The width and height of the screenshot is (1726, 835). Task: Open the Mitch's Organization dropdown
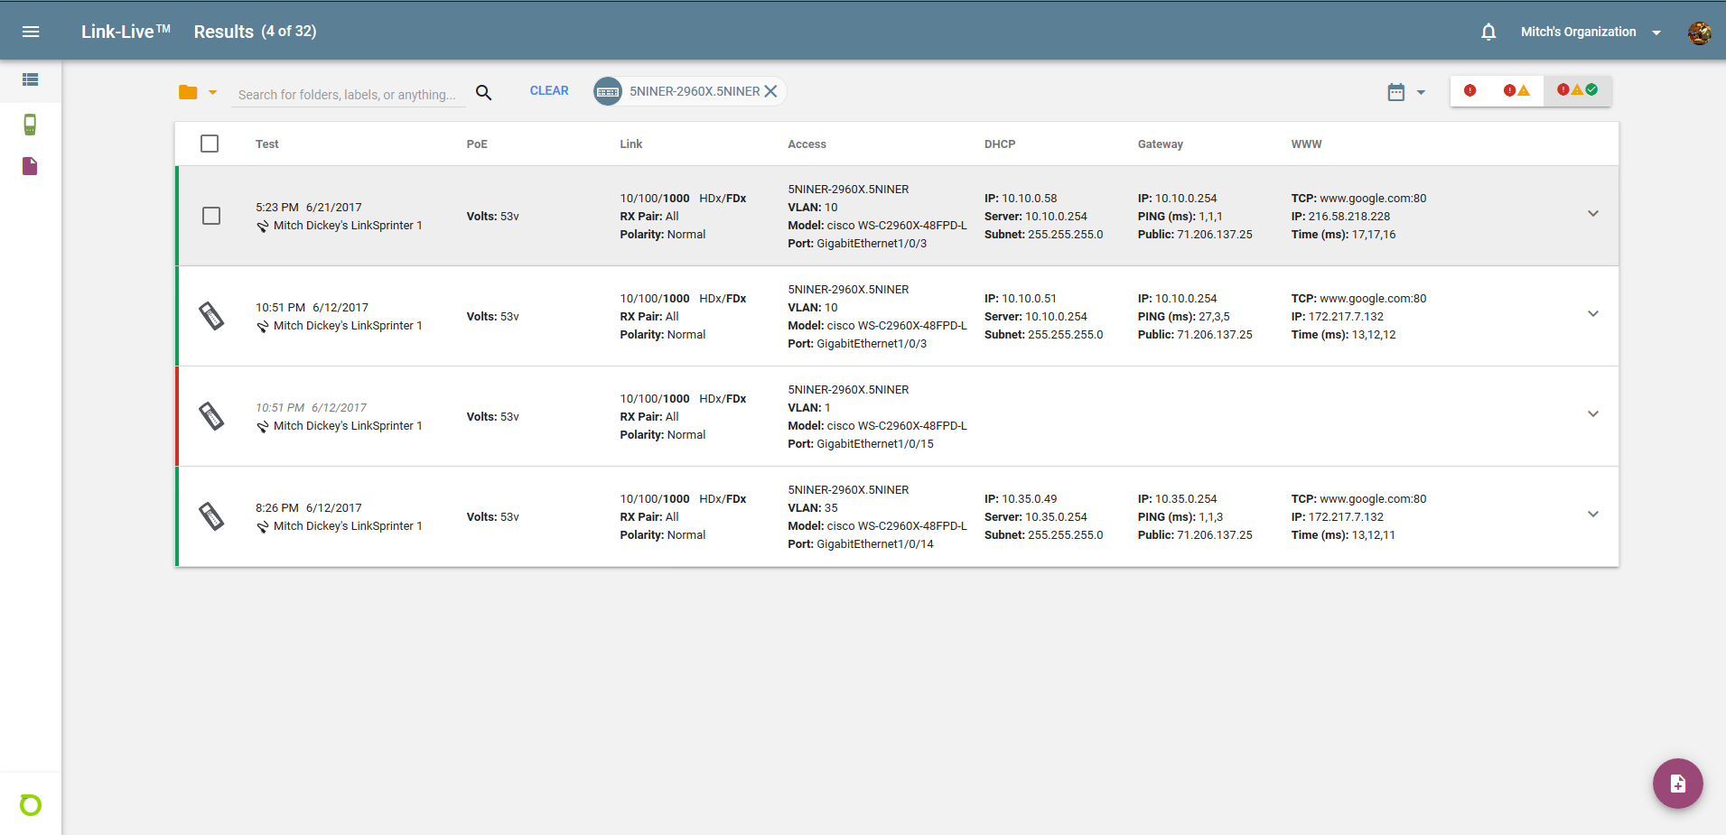point(1590,32)
